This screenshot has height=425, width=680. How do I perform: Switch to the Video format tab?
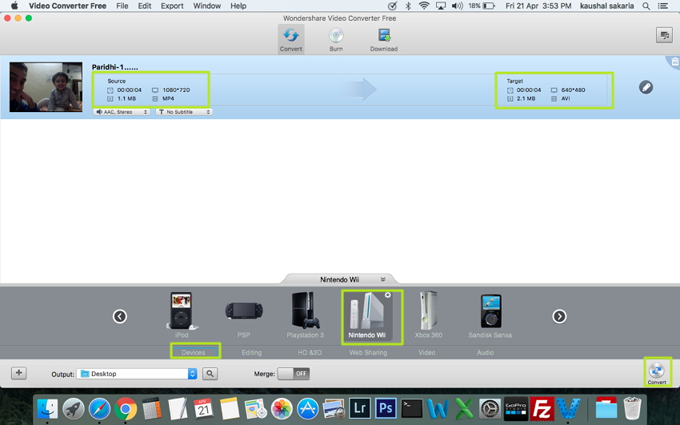(426, 353)
